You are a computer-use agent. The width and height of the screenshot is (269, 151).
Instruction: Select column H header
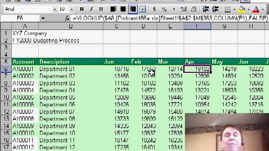tap(251, 26)
